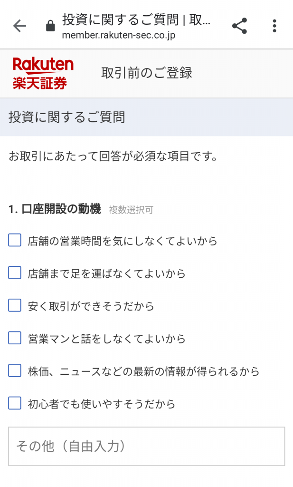Enable 株価、ニュースなどの最新の情報 checkbox

pos(15,370)
